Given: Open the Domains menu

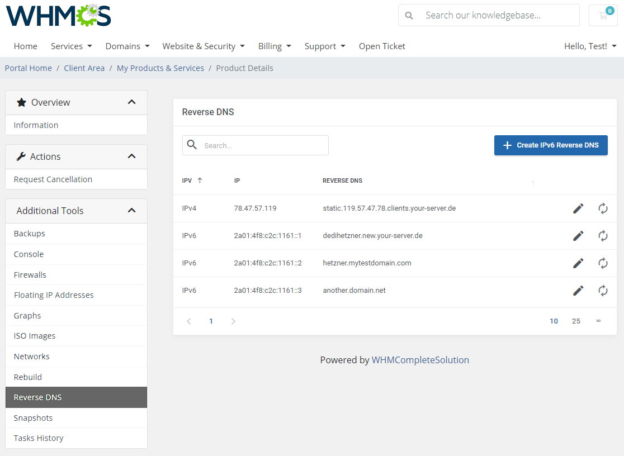Looking at the screenshot, I should coord(127,46).
